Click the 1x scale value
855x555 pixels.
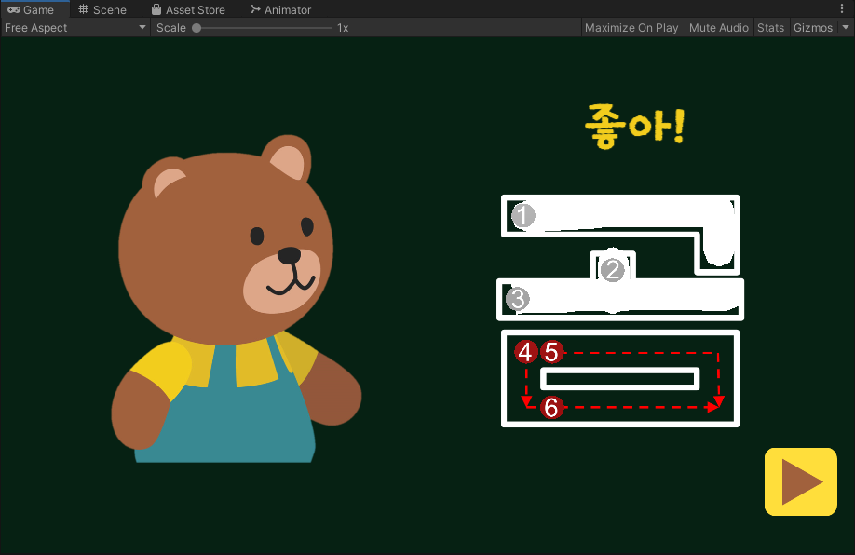click(343, 28)
